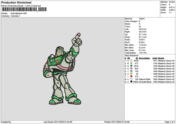Viewport: 176px width, 124px height.
Task: Click the "Code" column header
Action: [155, 58]
